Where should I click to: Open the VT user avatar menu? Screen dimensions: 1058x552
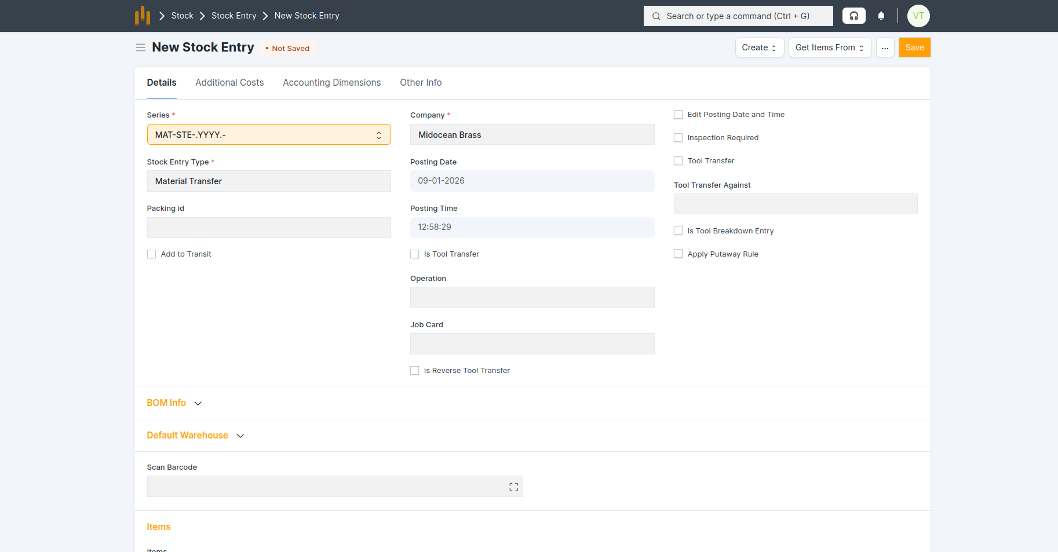(918, 16)
